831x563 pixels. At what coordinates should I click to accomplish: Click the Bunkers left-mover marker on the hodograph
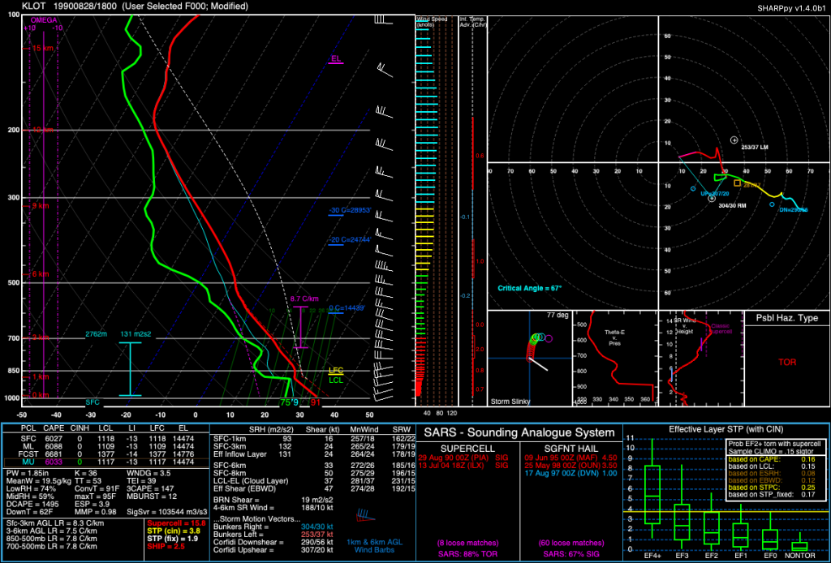(x=734, y=140)
